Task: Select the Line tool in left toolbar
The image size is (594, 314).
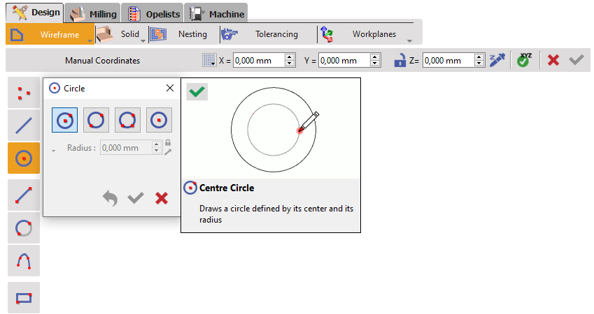Action: (23, 126)
